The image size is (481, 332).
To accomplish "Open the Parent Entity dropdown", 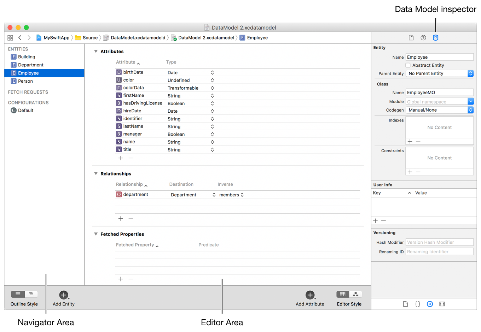I will point(439,73).
